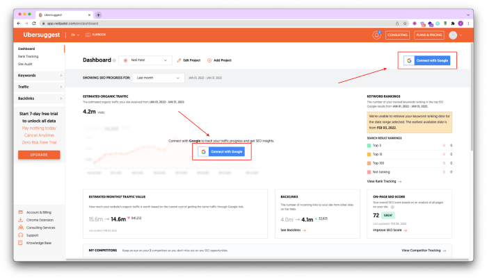
Task: Select Rank Tracking in the sidebar
Action: [29, 56]
